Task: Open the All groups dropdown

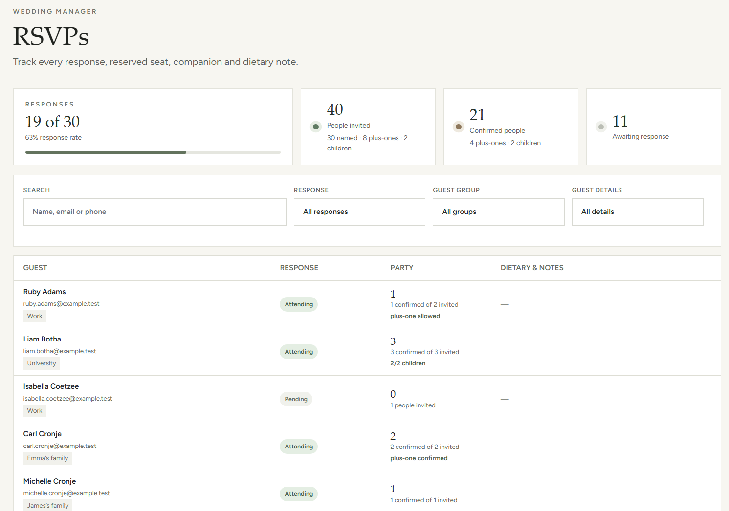Action: click(499, 212)
